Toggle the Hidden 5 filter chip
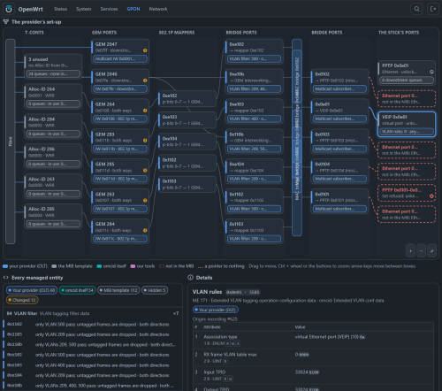The image size is (442, 391). click(155, 290)
